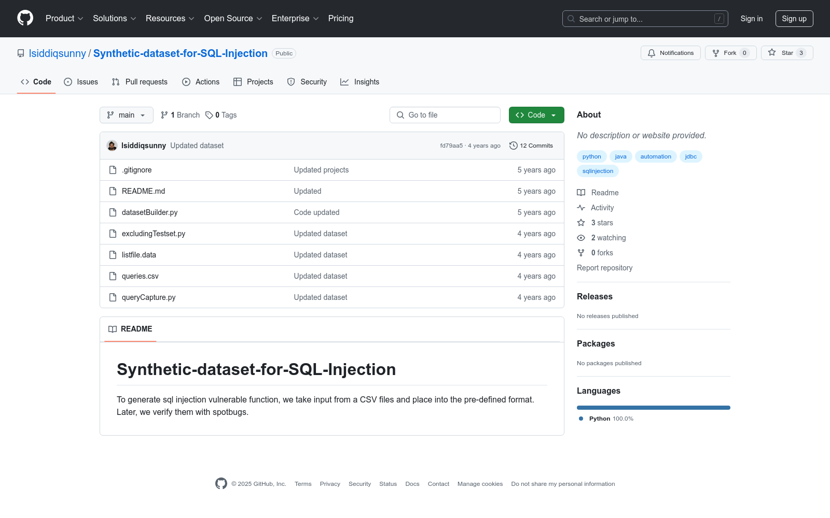
Task: Click the blue Python language bar
Action: 654,408
